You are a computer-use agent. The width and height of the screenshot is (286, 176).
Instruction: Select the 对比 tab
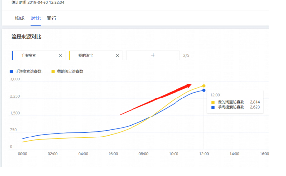36,18
